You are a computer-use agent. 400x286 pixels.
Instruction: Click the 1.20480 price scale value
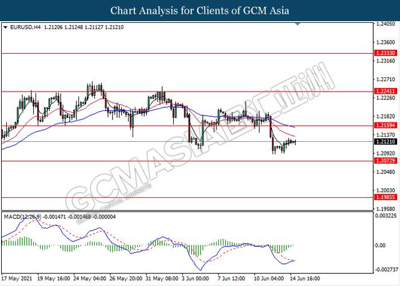tap(386, 172)
